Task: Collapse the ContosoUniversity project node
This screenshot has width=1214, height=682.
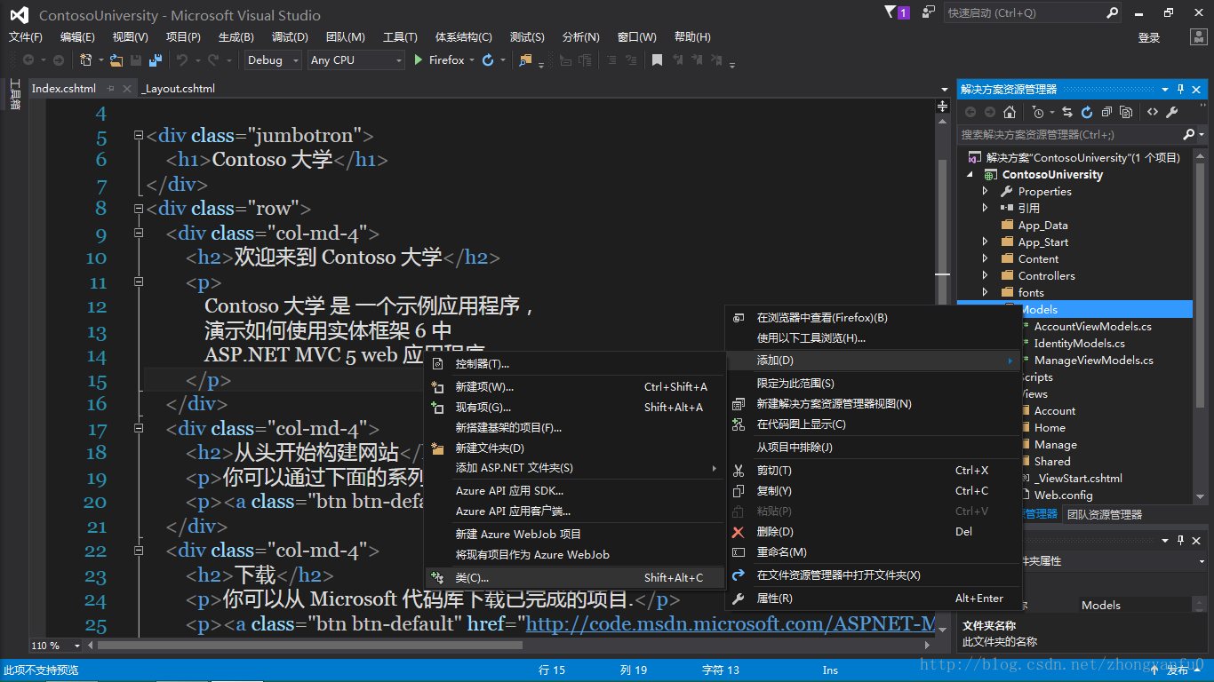Action: 970,175
